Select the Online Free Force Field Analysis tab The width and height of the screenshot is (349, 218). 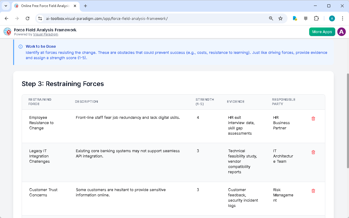[x=44, y=6]
